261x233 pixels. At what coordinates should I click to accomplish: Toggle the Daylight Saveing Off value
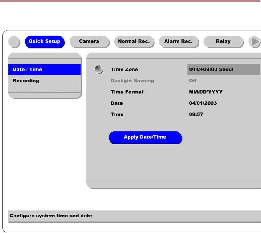click(193, 81)
